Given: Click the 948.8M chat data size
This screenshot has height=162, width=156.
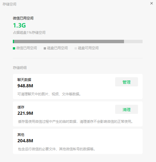Looking at the screenshot, I should point(25,86).
